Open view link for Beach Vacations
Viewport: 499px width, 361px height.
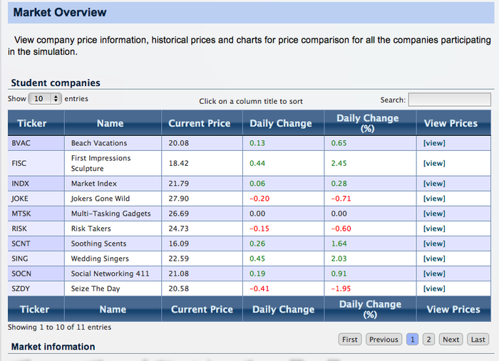click(x=434, y=143)
